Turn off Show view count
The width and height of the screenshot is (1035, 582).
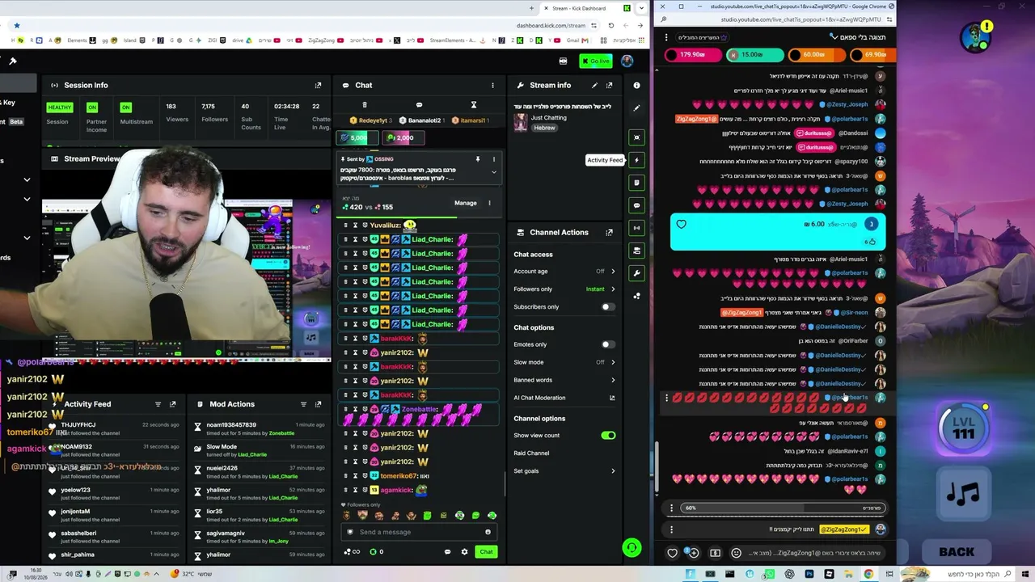click(608, 436)
